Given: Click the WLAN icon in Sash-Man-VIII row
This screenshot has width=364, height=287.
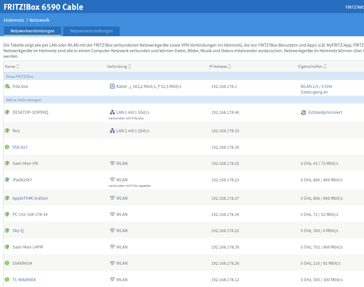Looking at the screenshot, I should tap(112, 163).
